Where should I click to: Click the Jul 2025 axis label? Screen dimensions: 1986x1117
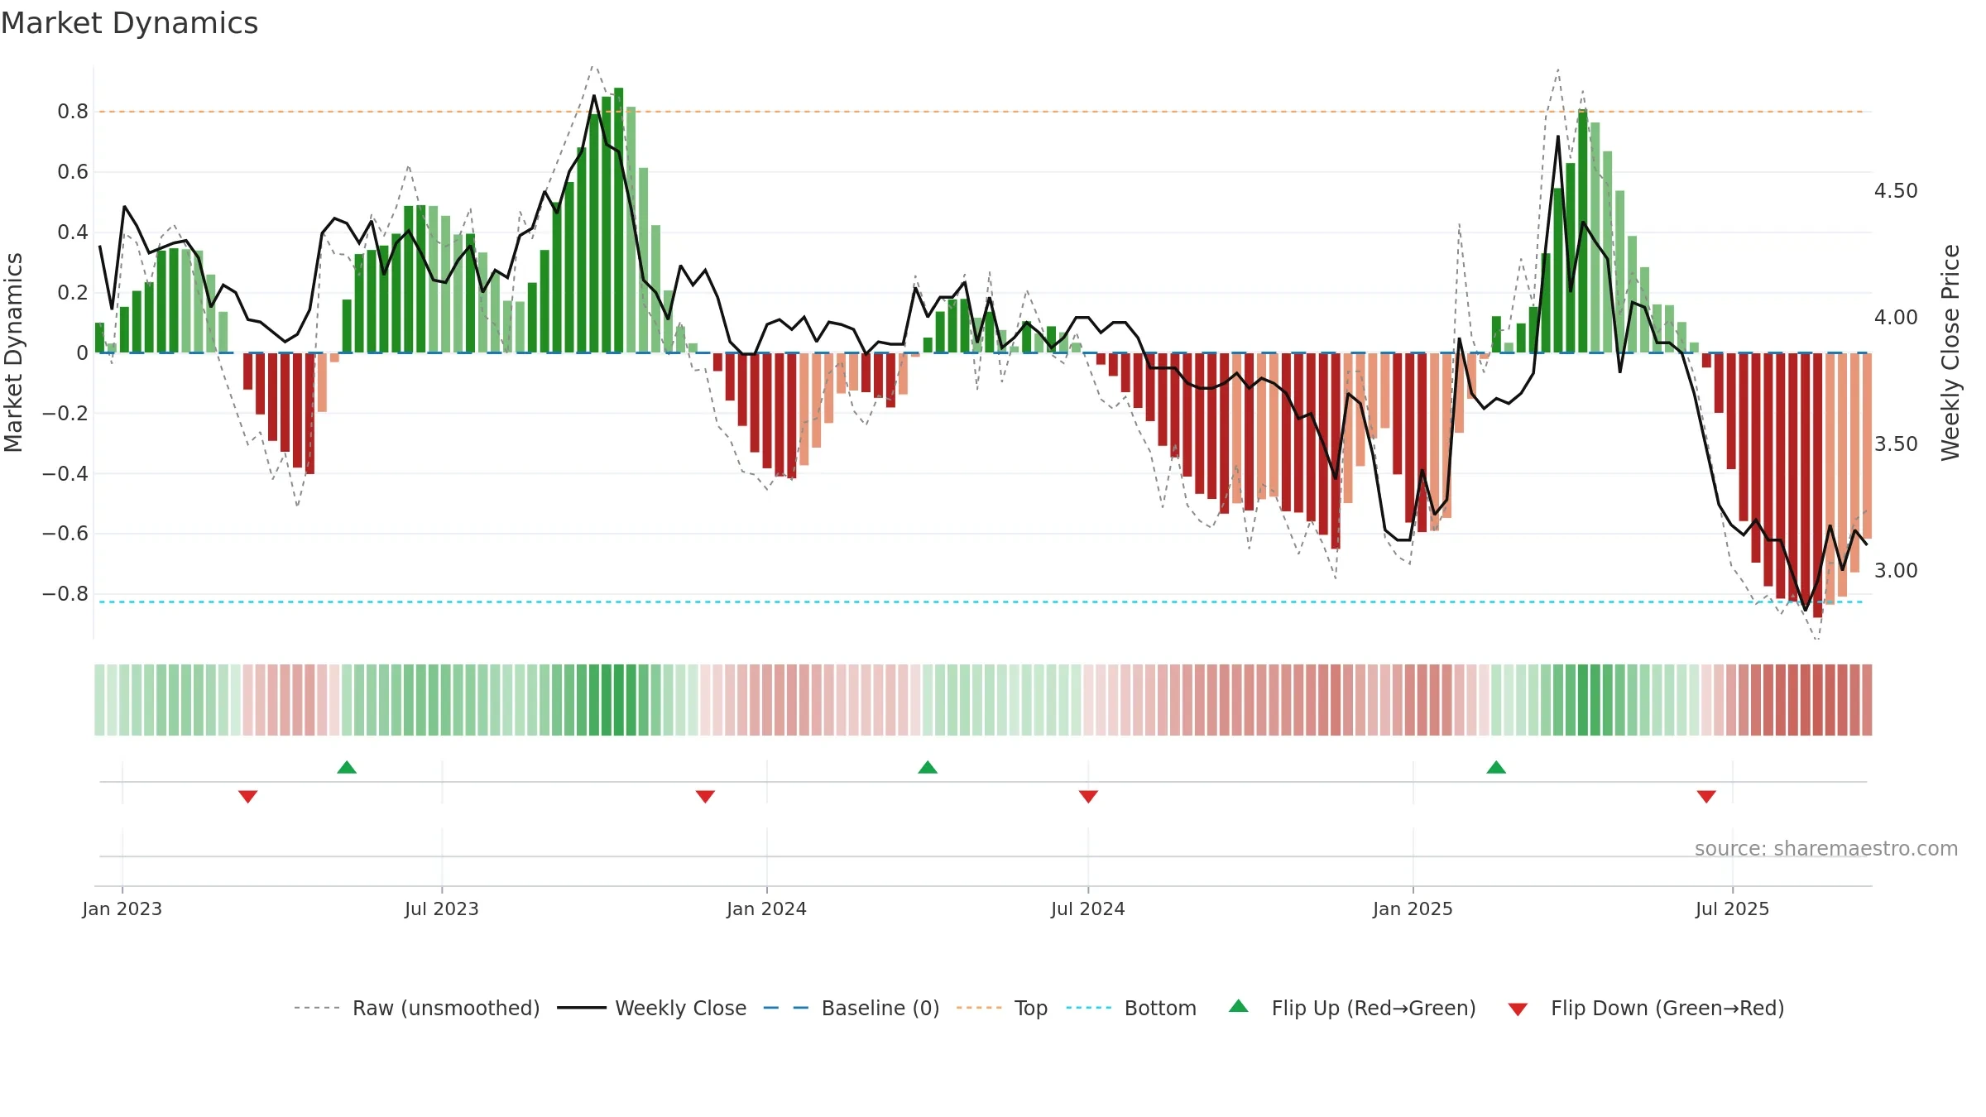click(x=1732, y=908)
